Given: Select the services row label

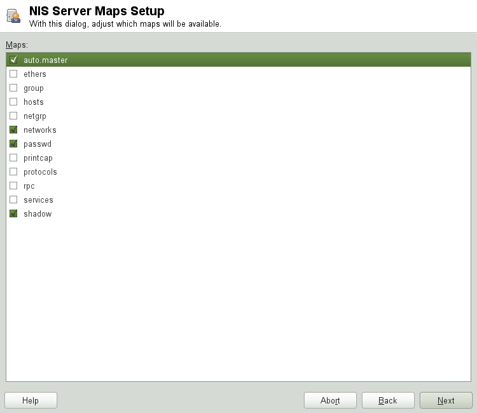Looking at the screenshot, I should pos(38,200).
